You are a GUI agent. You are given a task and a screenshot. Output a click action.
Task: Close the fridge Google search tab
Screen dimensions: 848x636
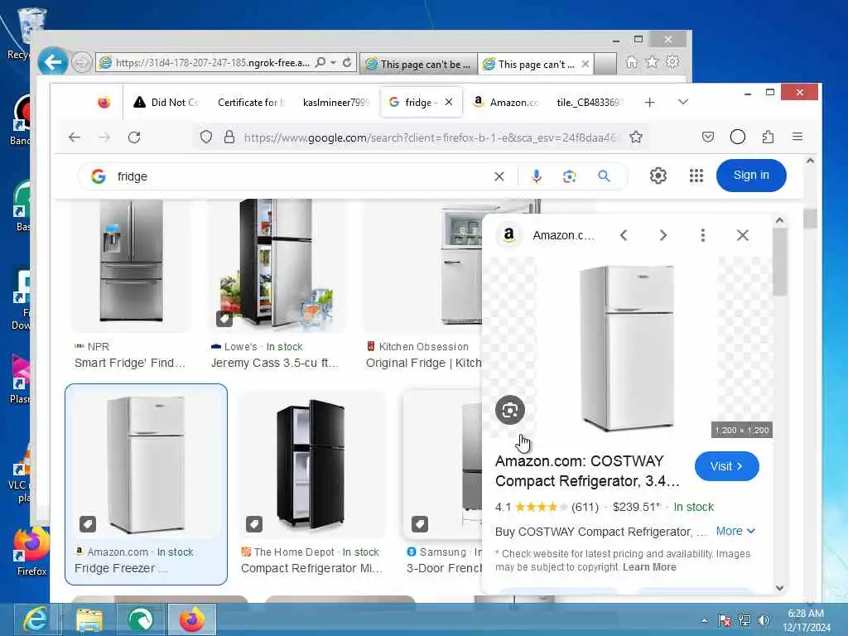[x=449, y=102]
